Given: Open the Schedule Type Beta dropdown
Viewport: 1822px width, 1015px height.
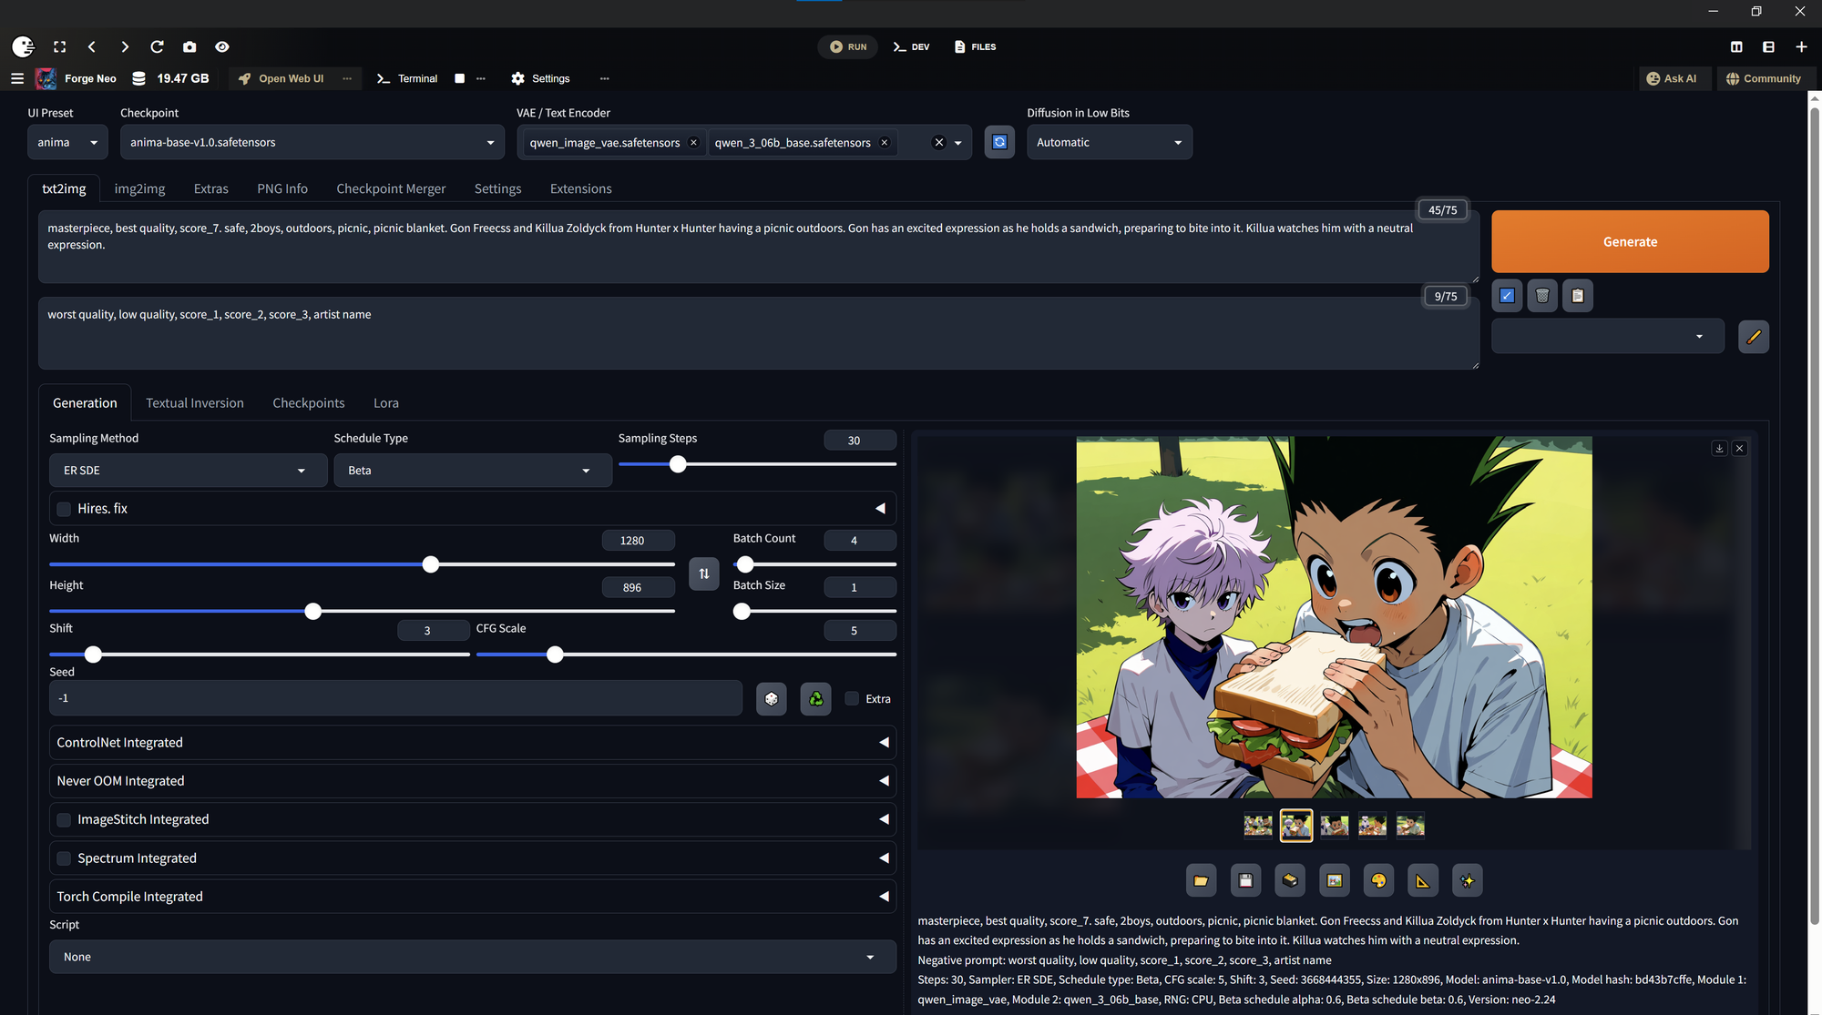Looking at the screenshot, I should [473, 471].
